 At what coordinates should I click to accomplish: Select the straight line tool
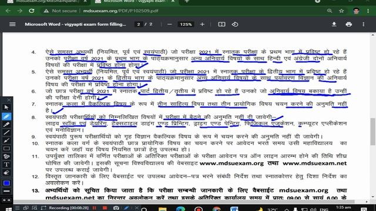pyautogui.click(x=6, y=132)
